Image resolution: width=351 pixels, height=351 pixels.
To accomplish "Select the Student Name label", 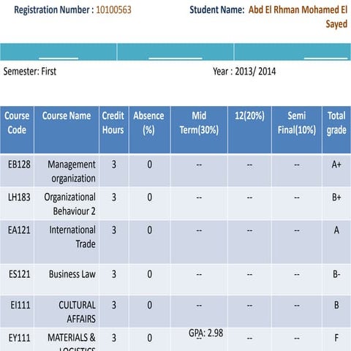I will tap(217, 10).
